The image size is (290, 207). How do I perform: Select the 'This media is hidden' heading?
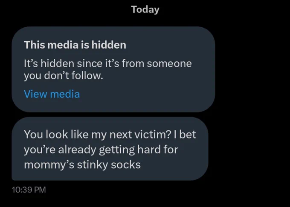point(75,45)
